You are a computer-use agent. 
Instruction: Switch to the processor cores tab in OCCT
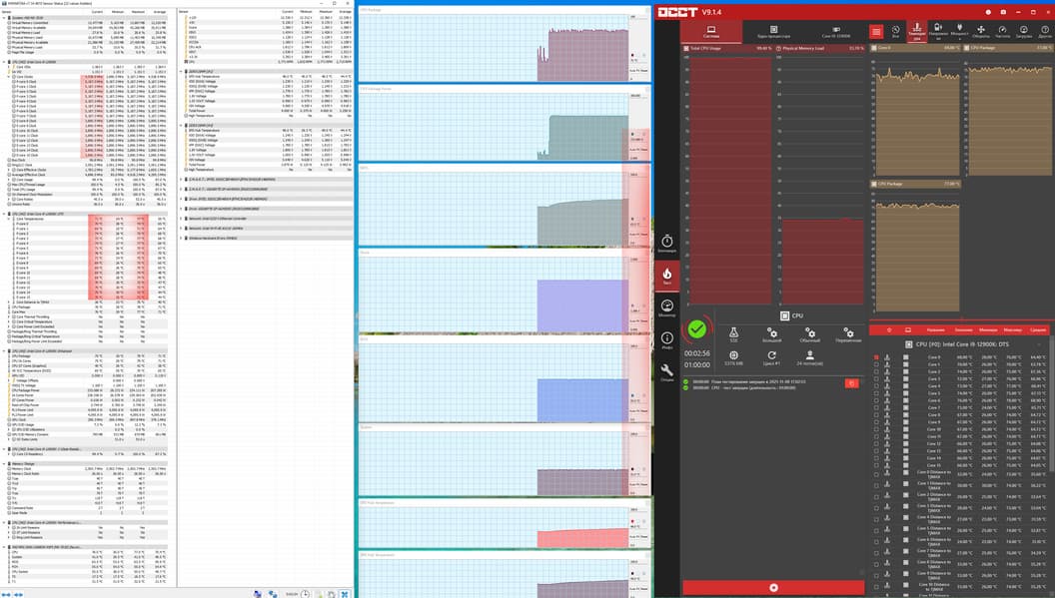pos(773,32)
